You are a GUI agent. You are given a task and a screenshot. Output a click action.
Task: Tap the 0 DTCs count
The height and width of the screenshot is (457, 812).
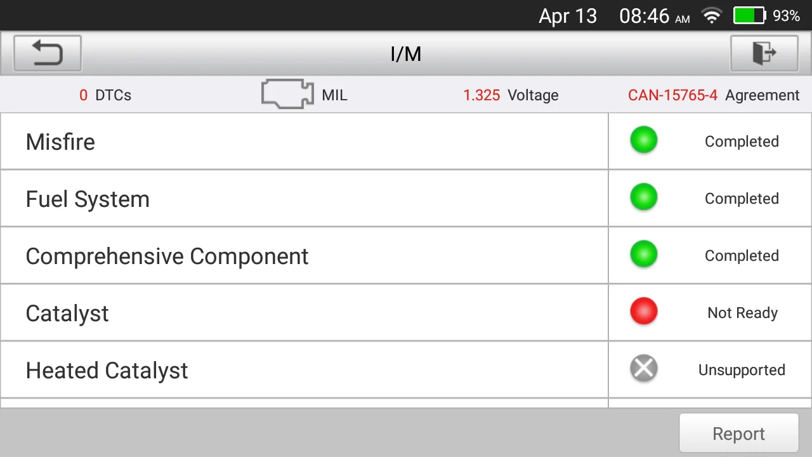pyautogui.click(x=105, y=95)
